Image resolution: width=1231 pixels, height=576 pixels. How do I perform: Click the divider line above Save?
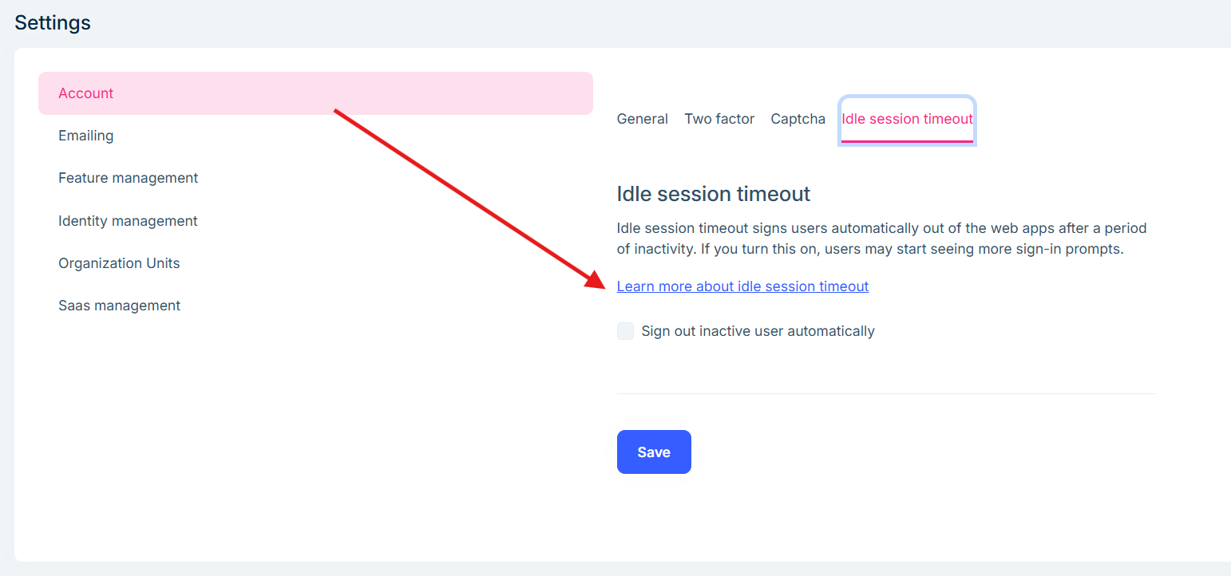coord(886,393)
